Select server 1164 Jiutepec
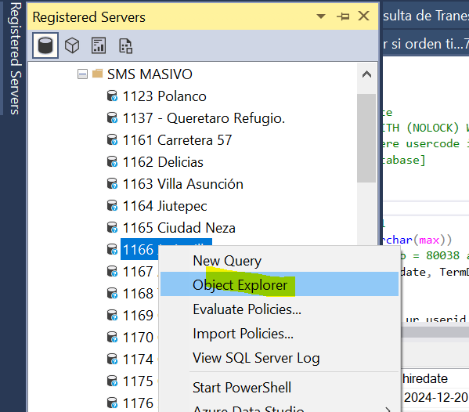 tap(164, 206)
